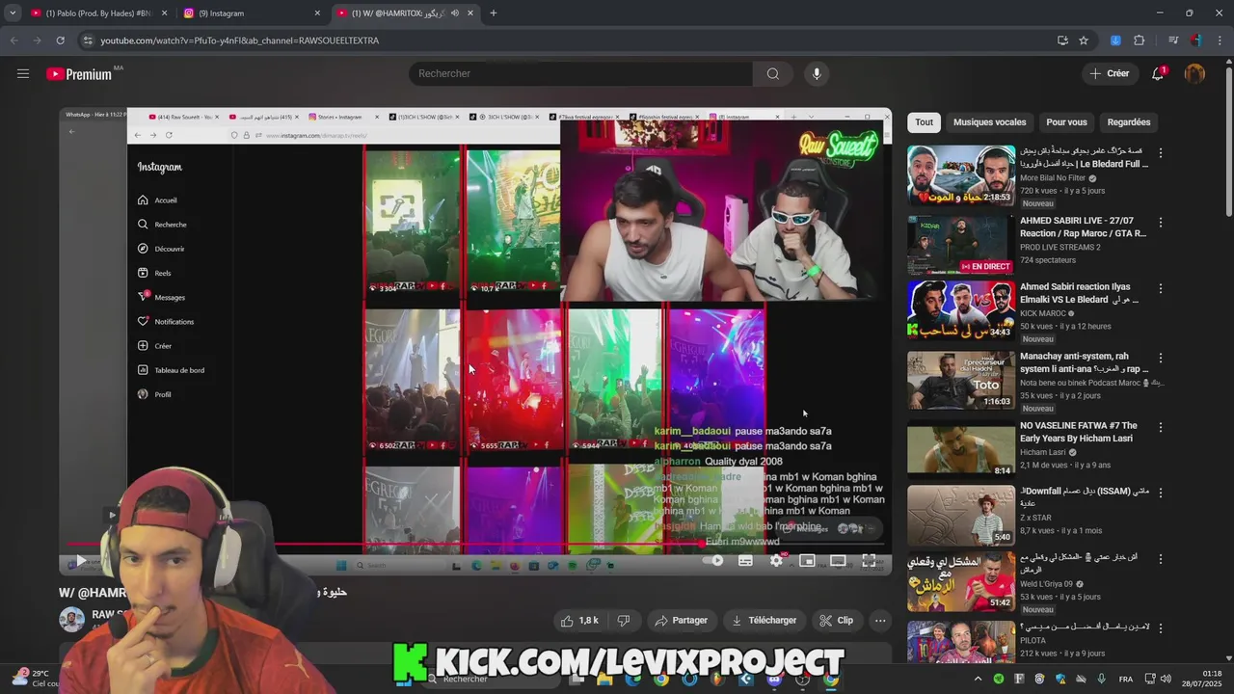Click the Partager button

pos(681,621)
